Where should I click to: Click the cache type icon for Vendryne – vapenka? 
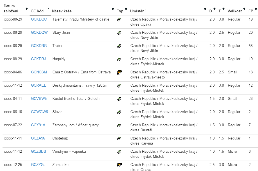(x=119, y=152)
